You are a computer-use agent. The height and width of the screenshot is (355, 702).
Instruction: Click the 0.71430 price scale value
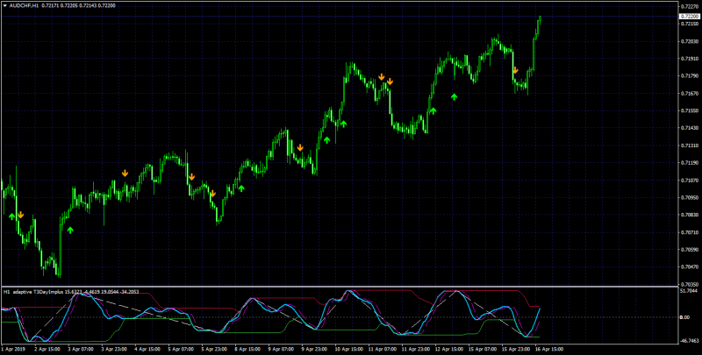click(690, 128)
